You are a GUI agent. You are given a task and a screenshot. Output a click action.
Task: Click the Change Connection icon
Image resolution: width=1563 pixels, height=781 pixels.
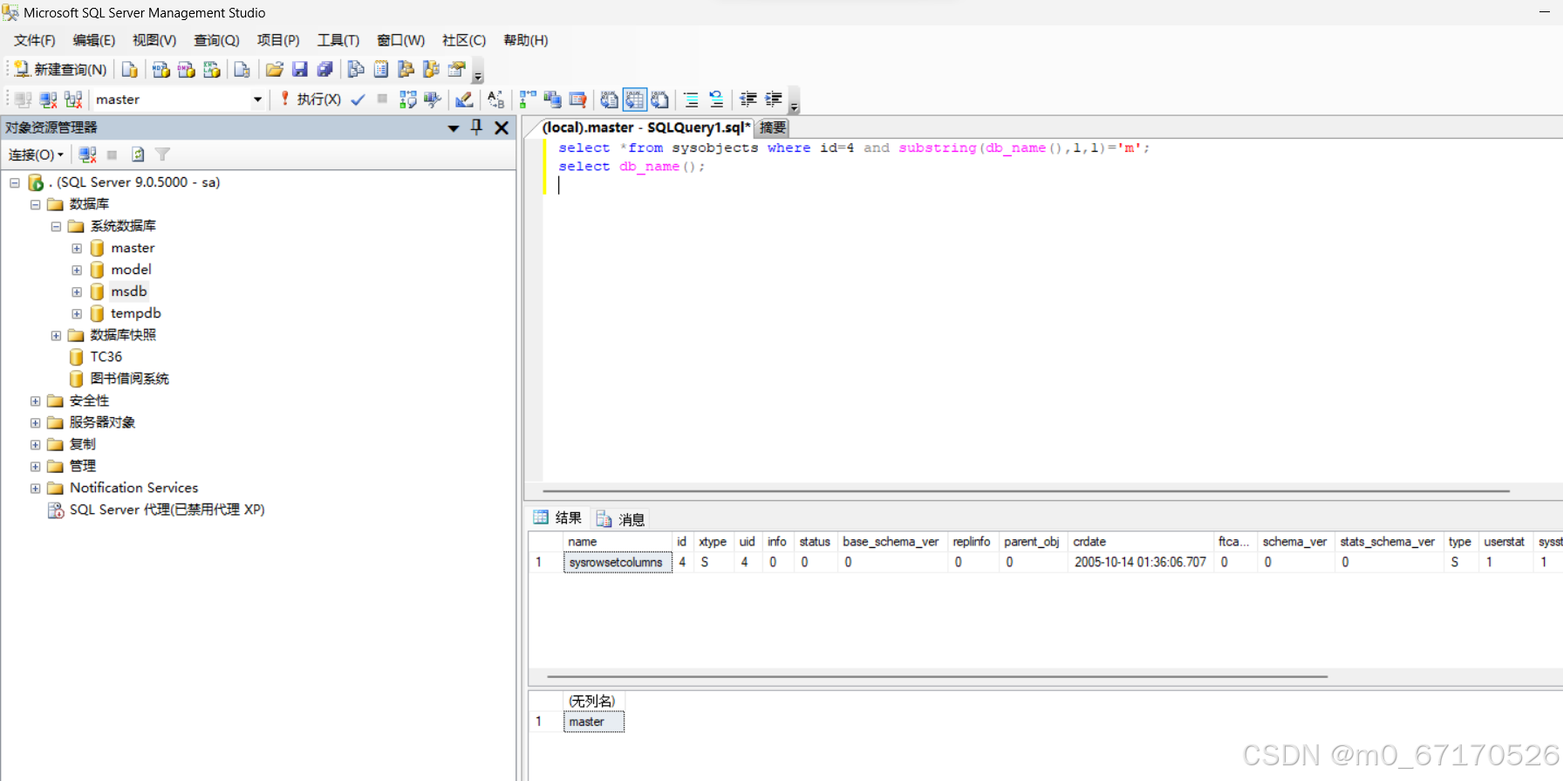tap(73, 99)
